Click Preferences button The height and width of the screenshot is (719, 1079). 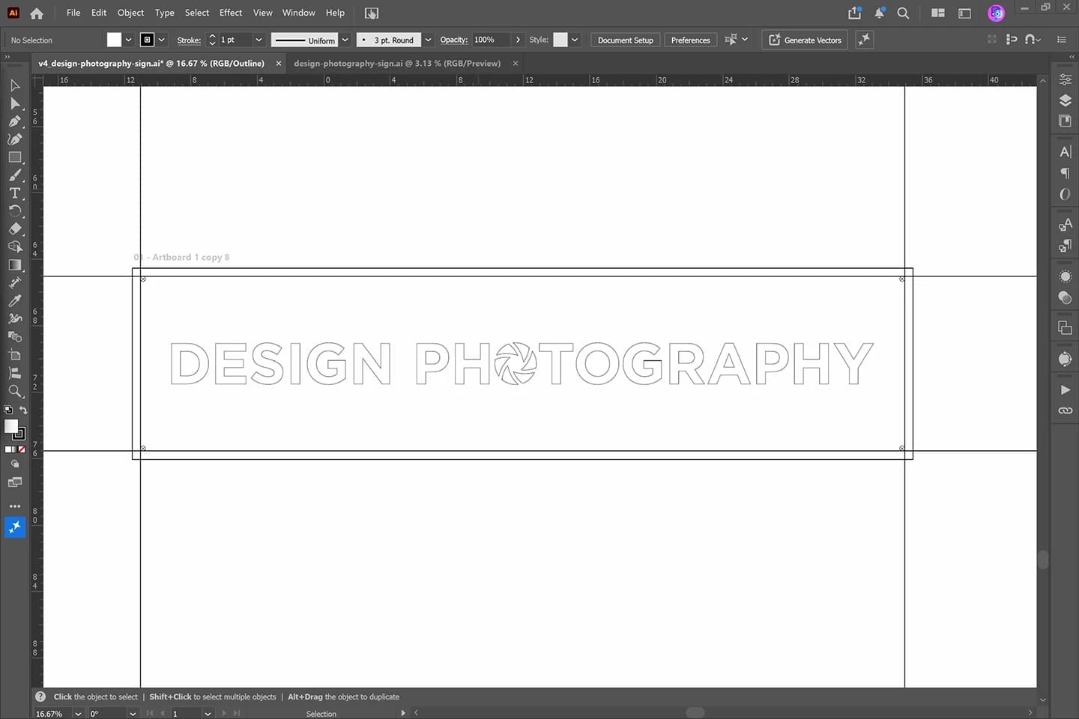[691, 40]
